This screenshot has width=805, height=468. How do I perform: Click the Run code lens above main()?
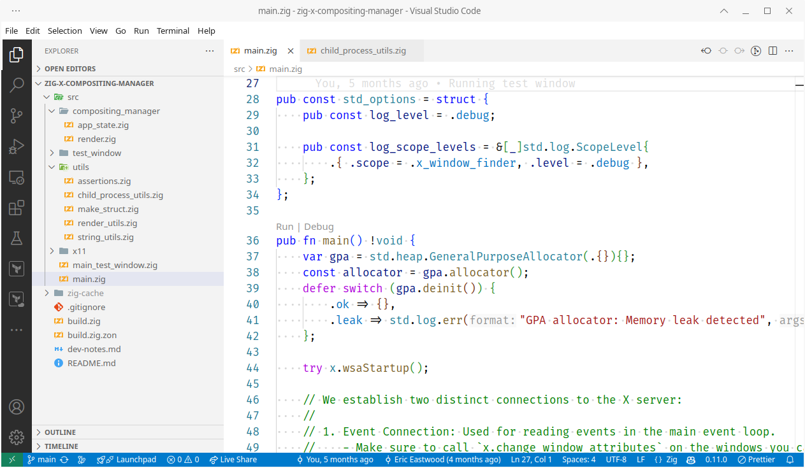(x=285, y=227)
